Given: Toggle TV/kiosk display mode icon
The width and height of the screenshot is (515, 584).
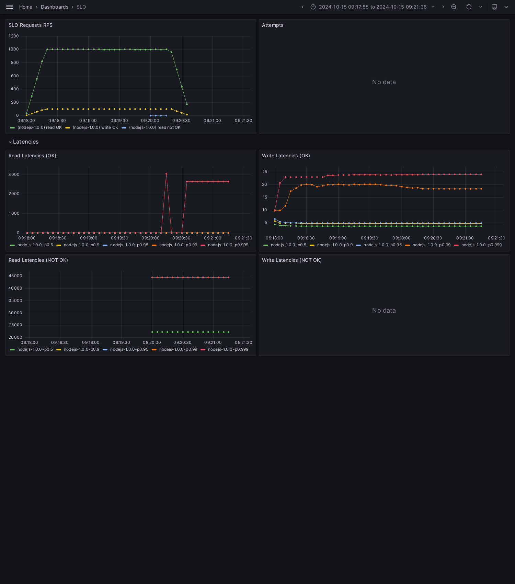Looking at the screenshot, I should click(x=494, y=7).
